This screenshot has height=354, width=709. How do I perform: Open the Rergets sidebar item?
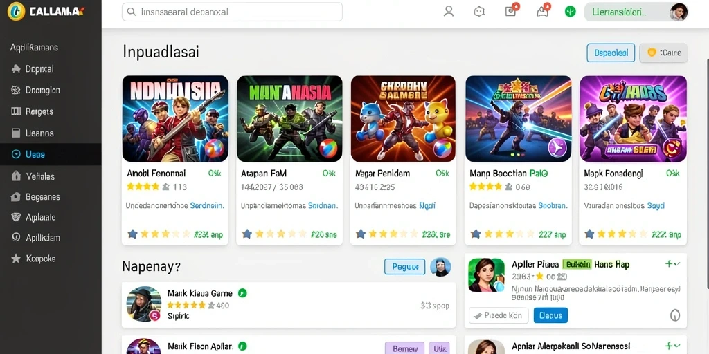(51, 111)
